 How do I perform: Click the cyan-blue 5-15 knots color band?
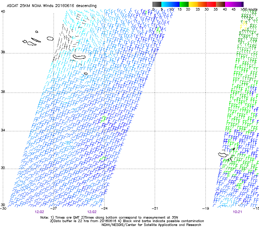coord(170,4)
